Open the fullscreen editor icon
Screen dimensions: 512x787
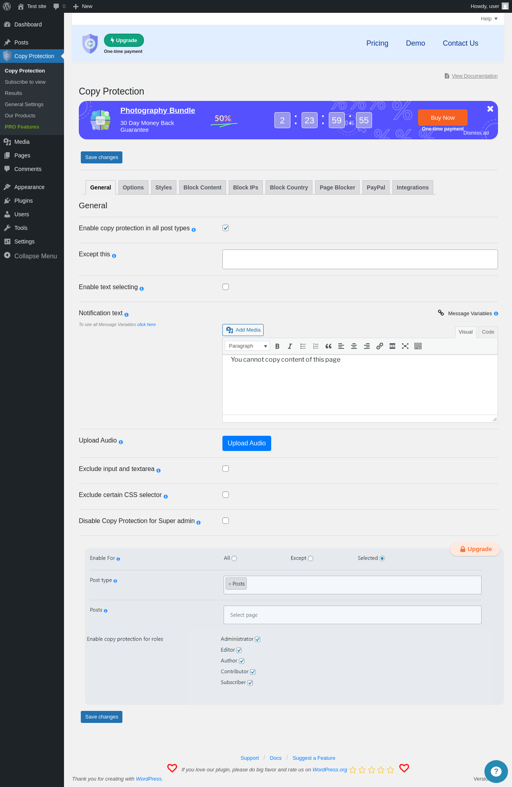405,346
